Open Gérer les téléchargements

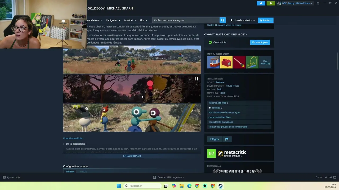tap(171, 177)
